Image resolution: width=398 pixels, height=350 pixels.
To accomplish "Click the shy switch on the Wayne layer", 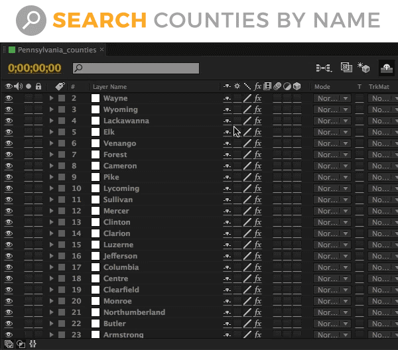I will 227,98.
